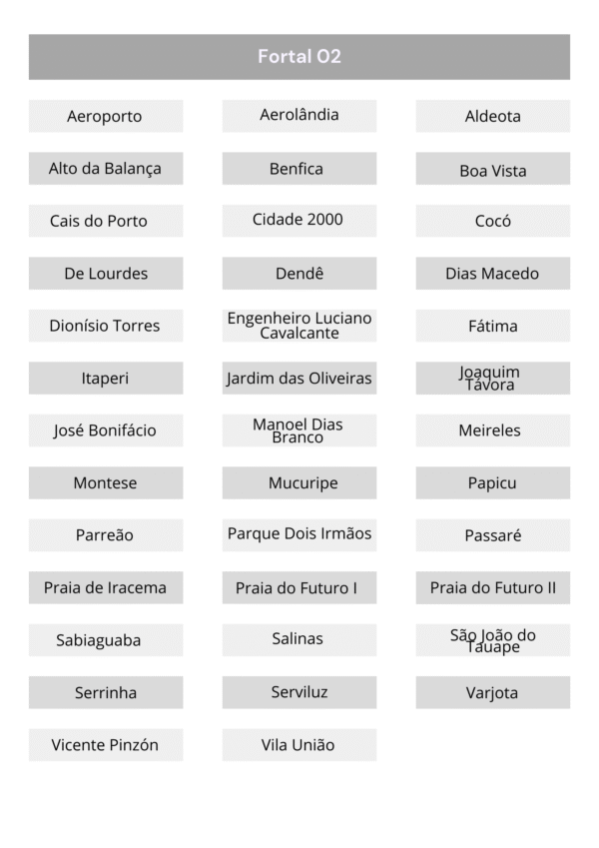Select the Aeroporto neighborhood button
The width and height of the screenshot is (599, 848).
click(x=105, y=116)
